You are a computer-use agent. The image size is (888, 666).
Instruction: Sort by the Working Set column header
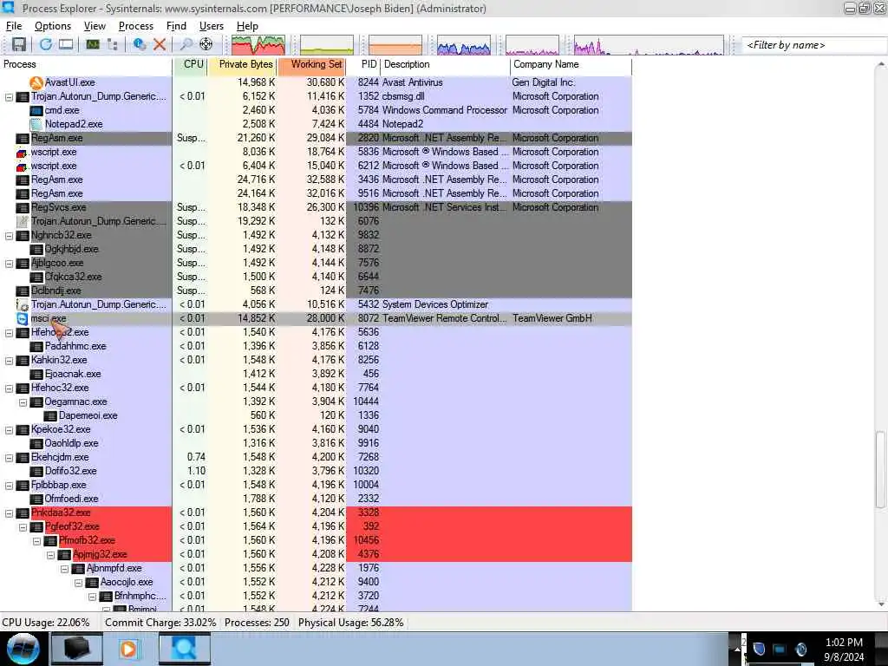pyautogui.click(x=311, y=64)
